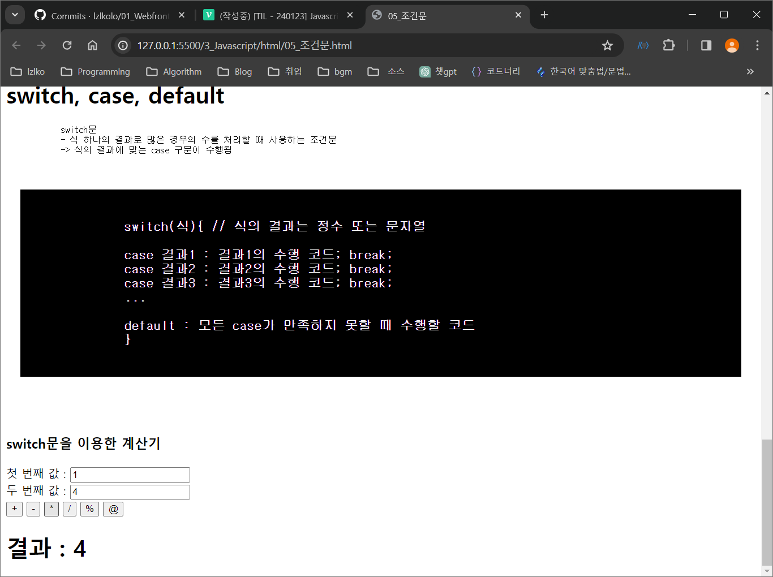The width and height of the screenshot is (773, 577).
Task: Open the browser profile avatar icon
Action: [x=732, y=45]
